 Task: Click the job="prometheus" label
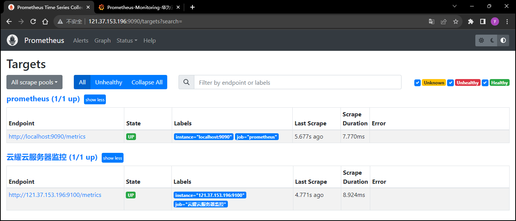[257, 137]
